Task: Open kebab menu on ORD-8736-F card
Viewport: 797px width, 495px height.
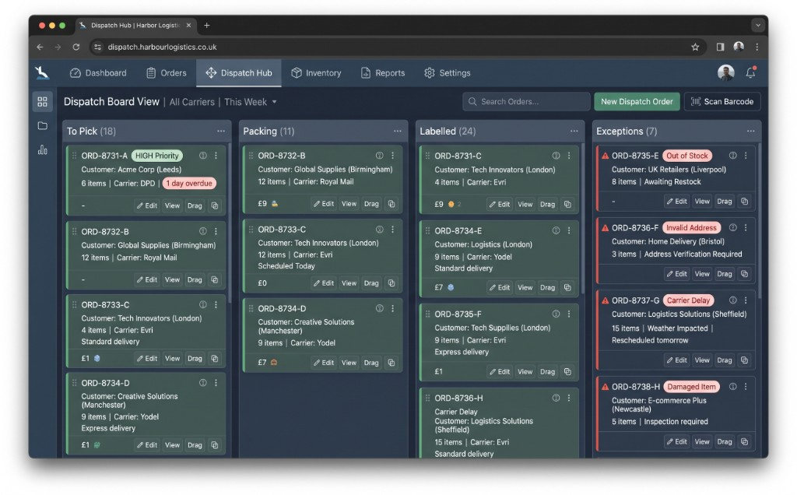Action: click(x=746, y=228)
